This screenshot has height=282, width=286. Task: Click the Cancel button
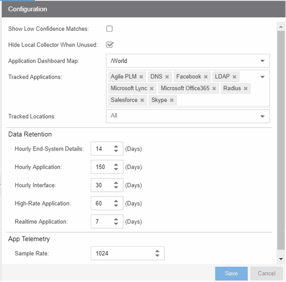[266, 273]
